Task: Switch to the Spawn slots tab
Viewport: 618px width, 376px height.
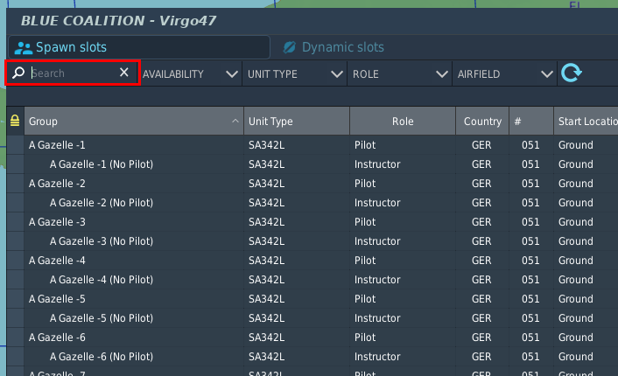Action: pyautogui.click(x=139, y=47)
